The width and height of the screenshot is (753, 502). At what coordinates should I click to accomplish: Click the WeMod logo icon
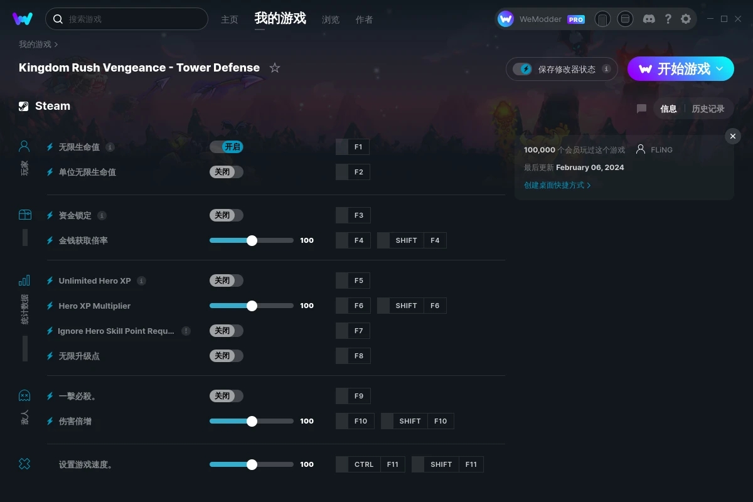[23, 19]
